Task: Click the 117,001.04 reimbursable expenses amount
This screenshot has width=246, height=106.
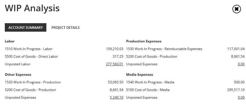Action: point(236,49)
